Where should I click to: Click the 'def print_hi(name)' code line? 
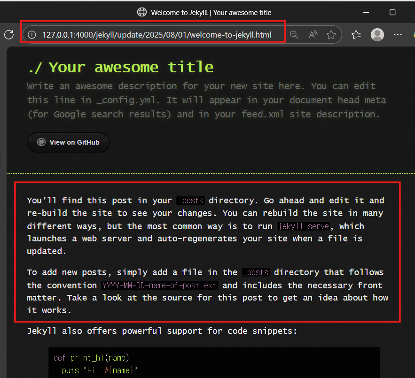[91, 358]
